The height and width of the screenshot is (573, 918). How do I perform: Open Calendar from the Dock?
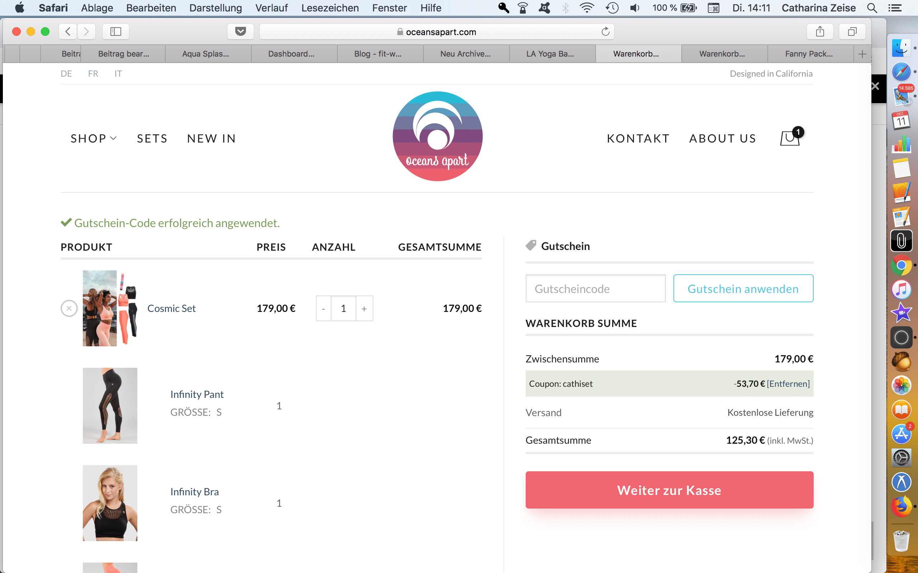901,120
